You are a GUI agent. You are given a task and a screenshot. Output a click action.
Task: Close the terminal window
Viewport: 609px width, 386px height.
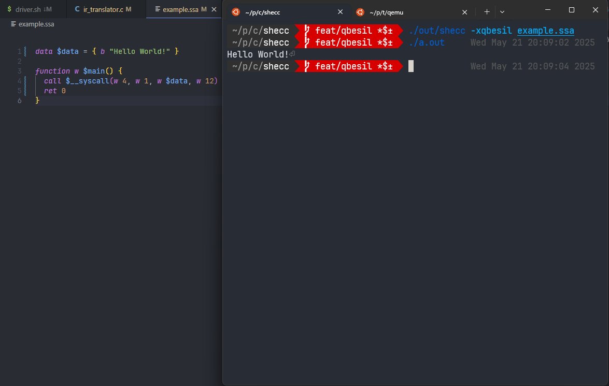(x=596, y=10)
